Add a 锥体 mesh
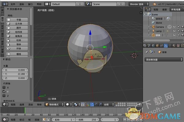Viewport: 184px width, 122px height. 17,44
